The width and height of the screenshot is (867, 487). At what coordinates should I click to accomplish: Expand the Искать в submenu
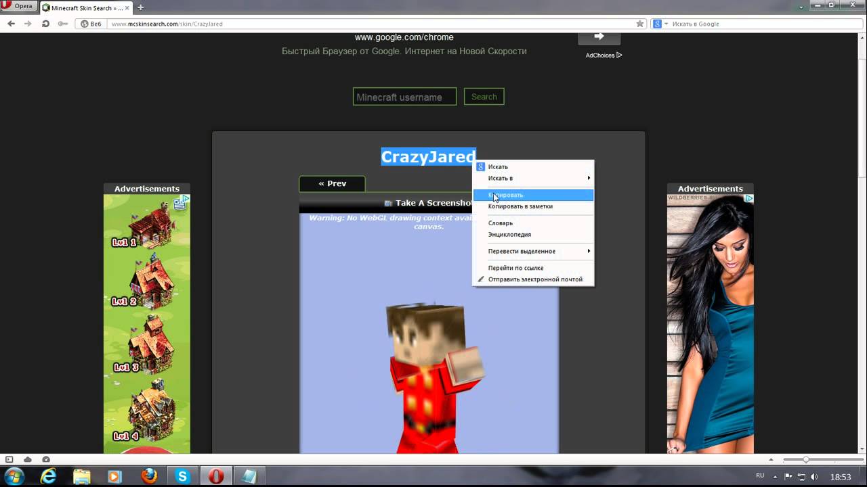pyautogui.click(x=533, y=178)
